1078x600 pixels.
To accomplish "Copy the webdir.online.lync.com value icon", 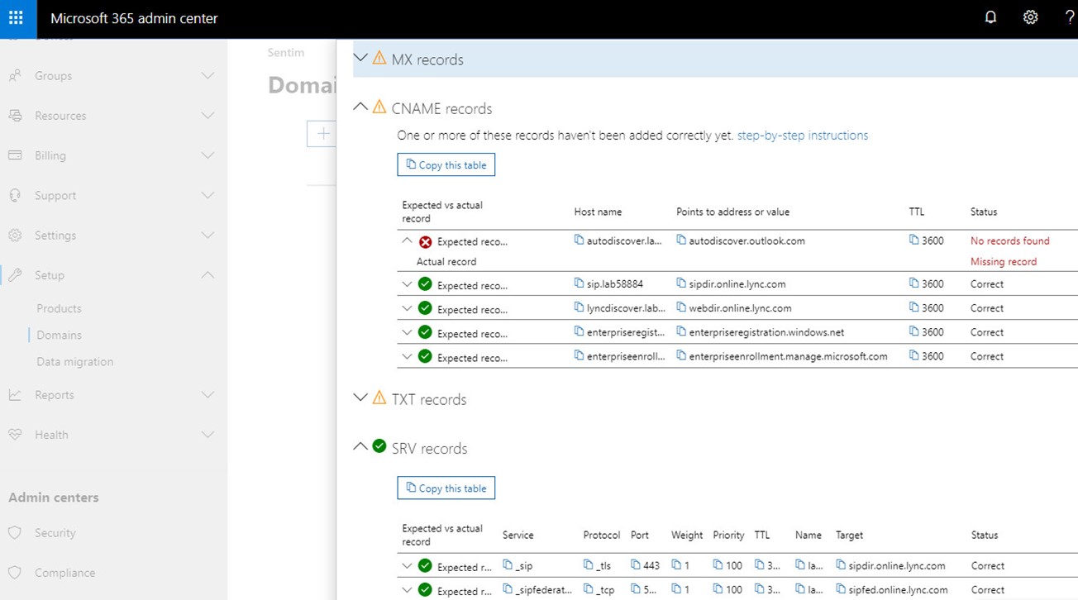I will click(681, 307).
